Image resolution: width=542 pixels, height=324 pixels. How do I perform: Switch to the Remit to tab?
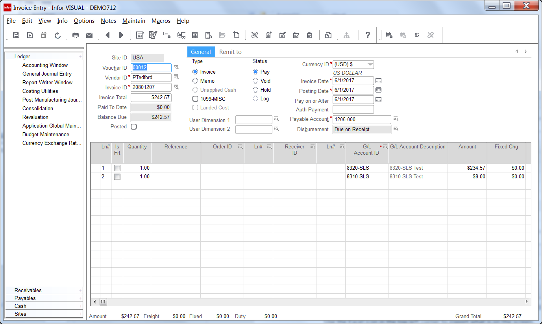click(230, 52)
